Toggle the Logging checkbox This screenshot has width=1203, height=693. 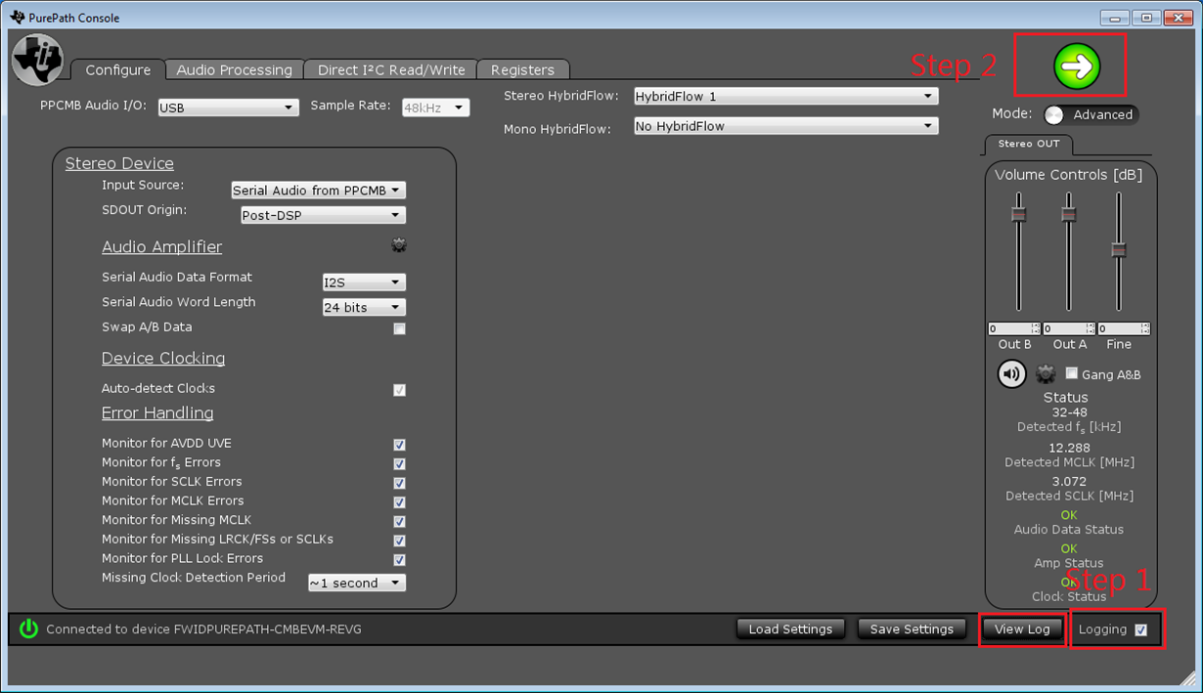click(x=1140, y=629)
